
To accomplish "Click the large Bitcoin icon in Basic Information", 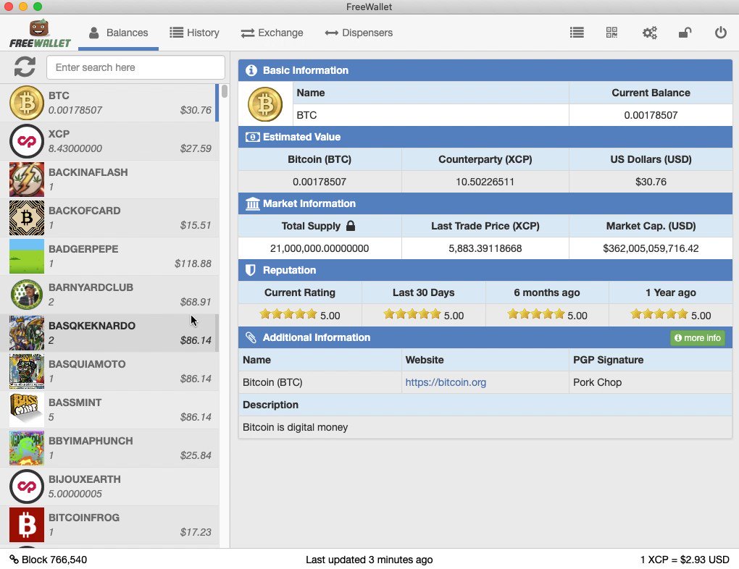I will [x=265, y=104].
